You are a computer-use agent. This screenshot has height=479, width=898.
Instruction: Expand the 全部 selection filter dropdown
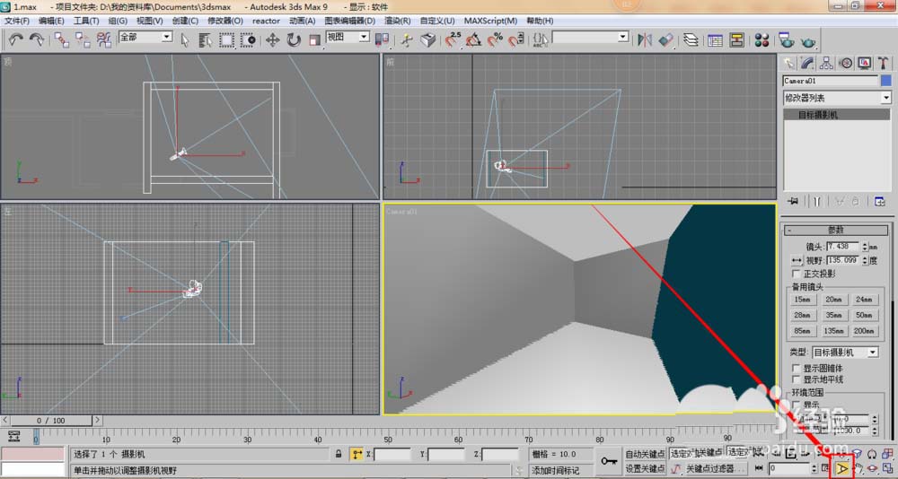click(145, 37)
